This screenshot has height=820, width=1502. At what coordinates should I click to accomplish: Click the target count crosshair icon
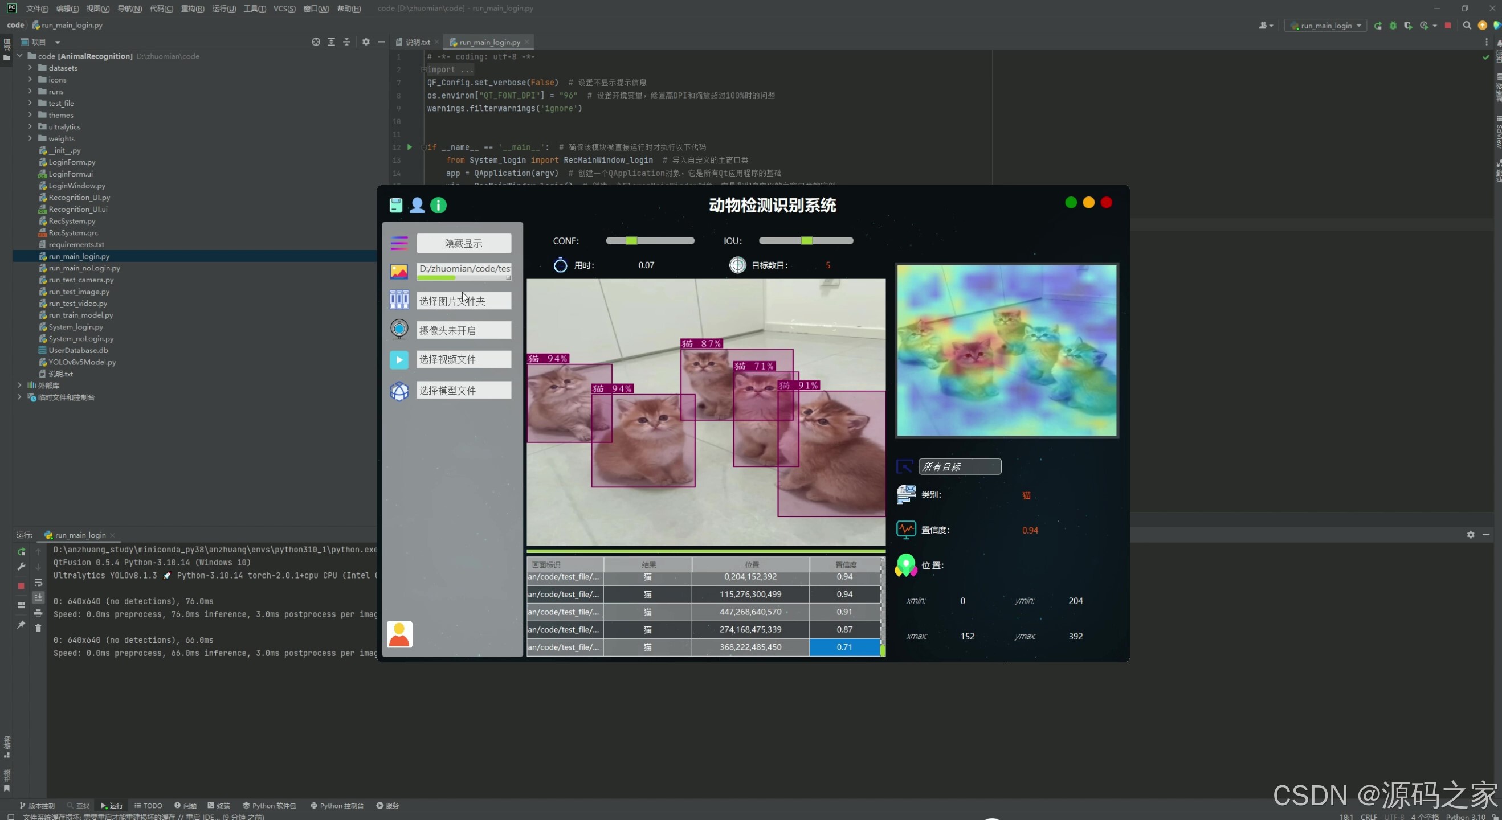737,265
